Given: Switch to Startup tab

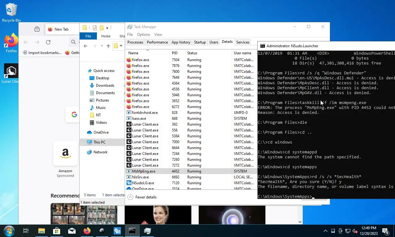Looking at the screenshot, I should (200, 42).
